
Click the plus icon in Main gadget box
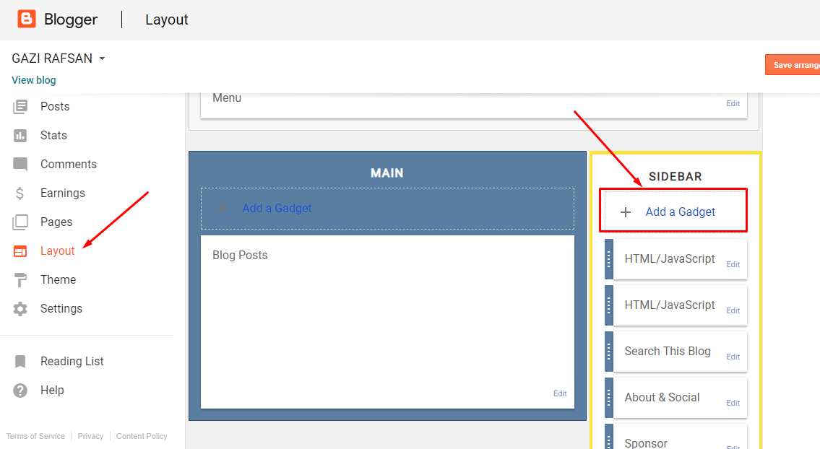pos(222,209)
